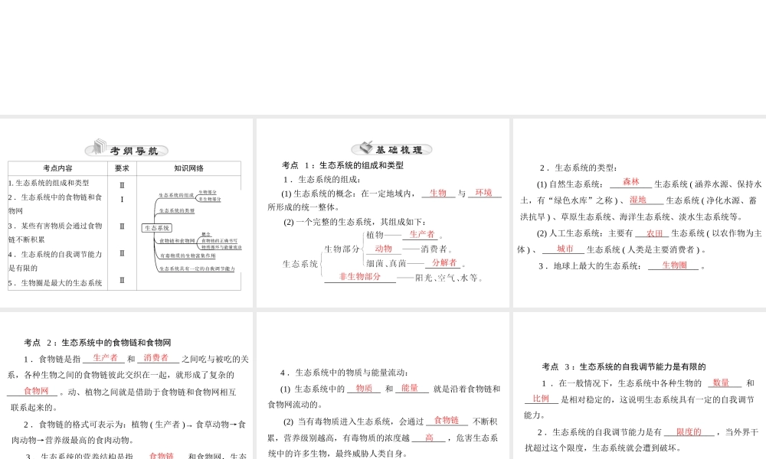Click the 考点内容 table header

(57, 168)
